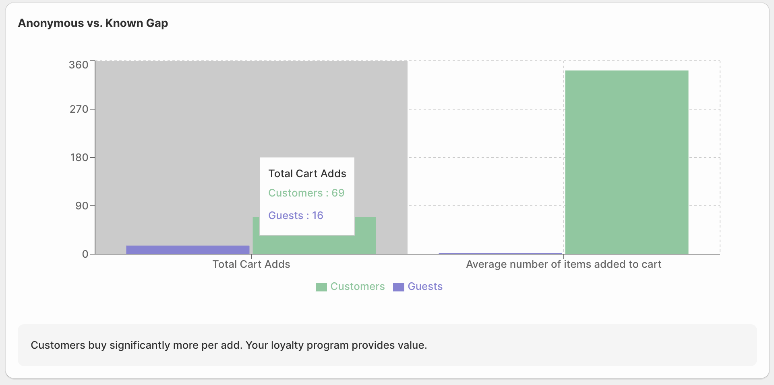Click the purple Guests legend swatch
Viewport: 774px width, 385px height.
click(x=398, y=287)
